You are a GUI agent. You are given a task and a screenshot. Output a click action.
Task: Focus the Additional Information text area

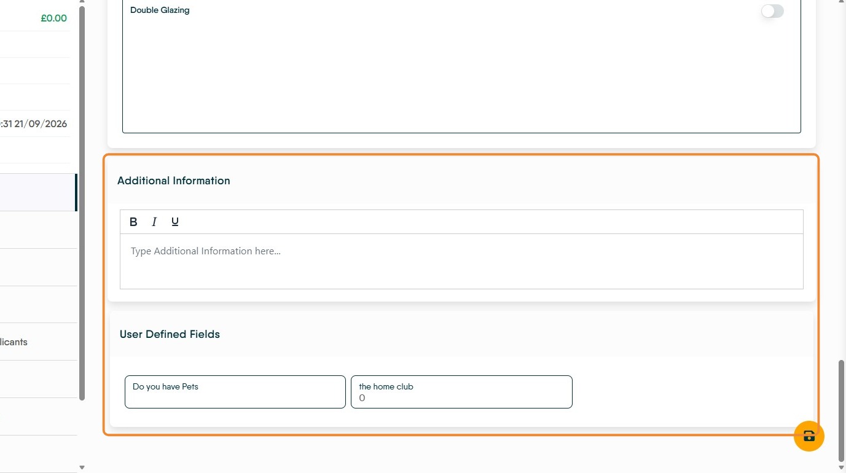point(461,261)
